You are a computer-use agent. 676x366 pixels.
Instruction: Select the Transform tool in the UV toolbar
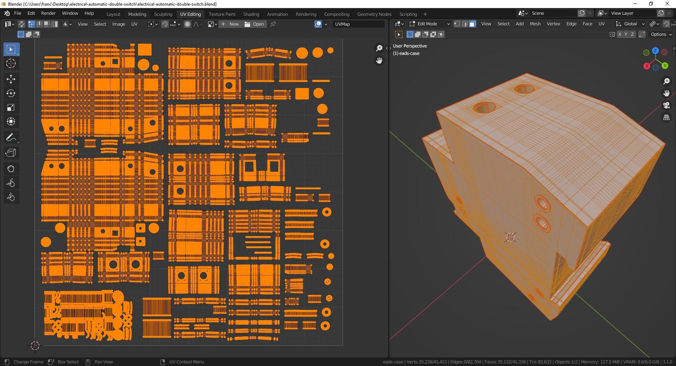(x=11, y=121)
